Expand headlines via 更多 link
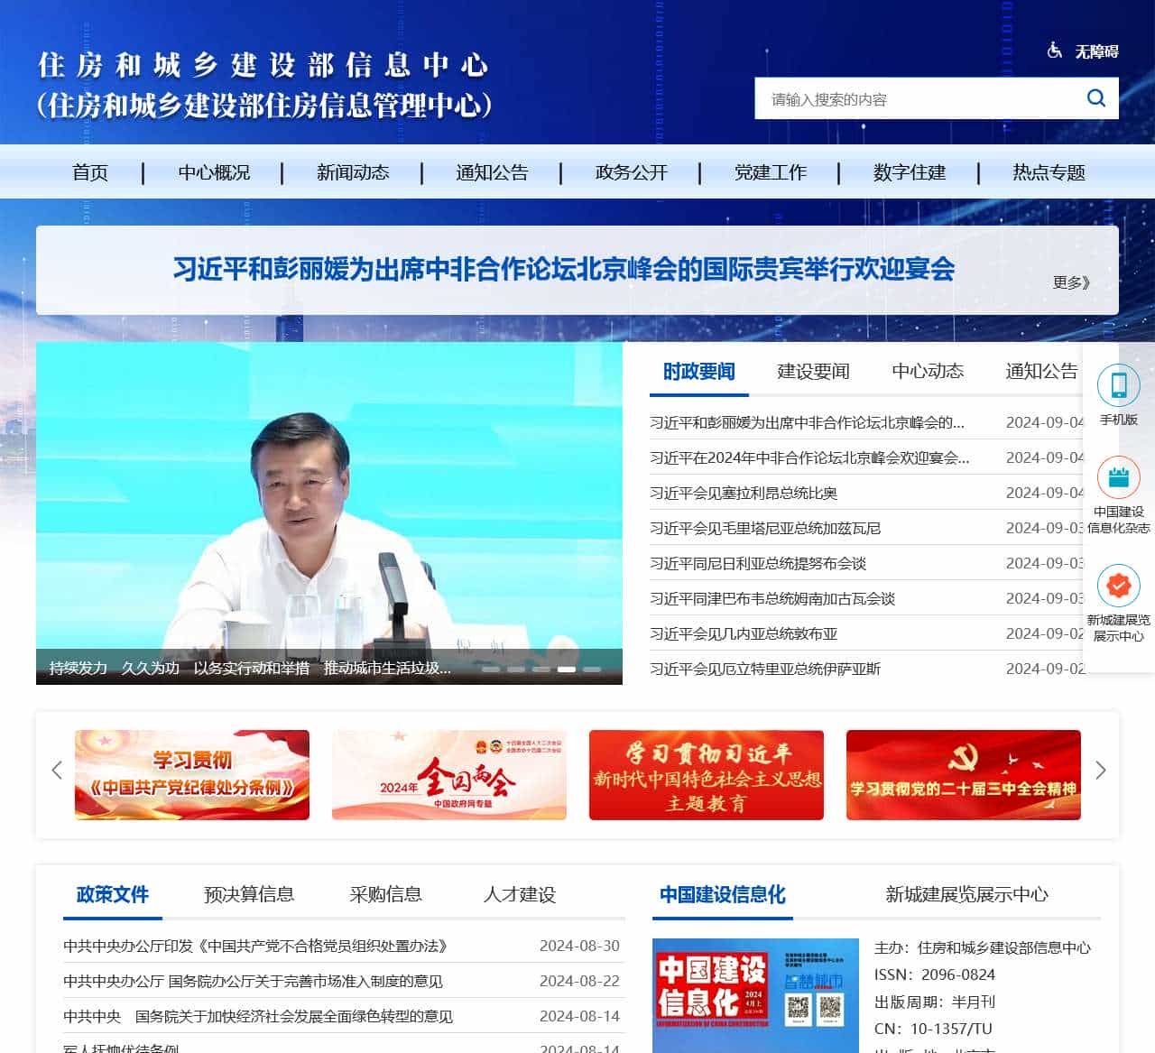Image resolution: width=1155 pixels, height=1053 pixels. pos(1071,282)
